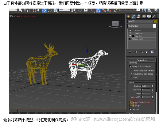Toggle the Smooth checkbox
Image resolution: width=167 pixels, height=125 pixels.
pyautogui.click(x=130, y=109)
